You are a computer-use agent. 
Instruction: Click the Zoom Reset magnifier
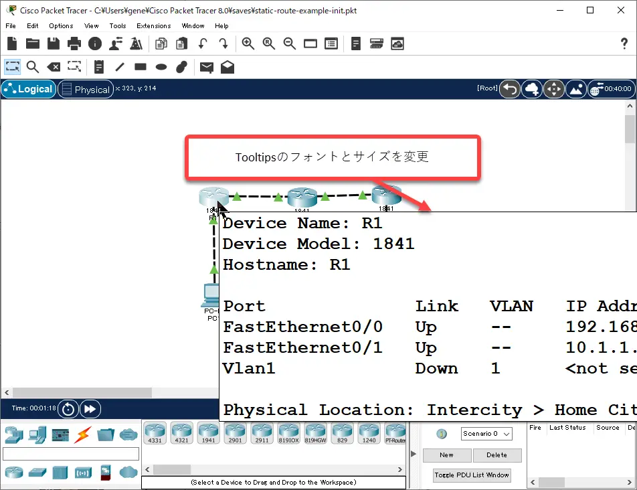click(268, 44)
